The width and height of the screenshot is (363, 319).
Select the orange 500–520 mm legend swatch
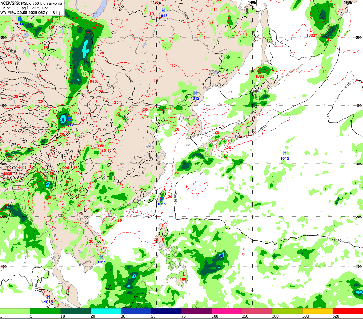point(318,311)
